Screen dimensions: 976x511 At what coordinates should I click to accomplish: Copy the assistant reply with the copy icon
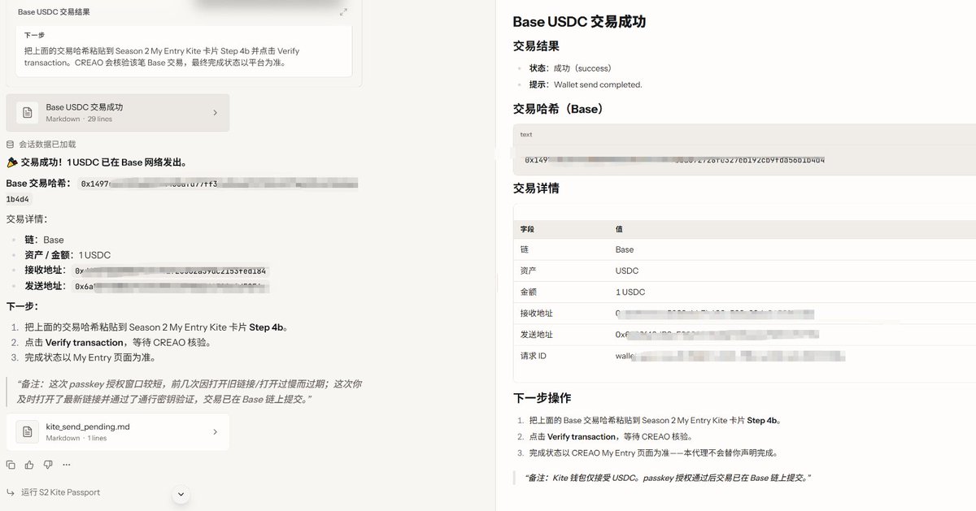pyautogui.click(x=11, y=465)
